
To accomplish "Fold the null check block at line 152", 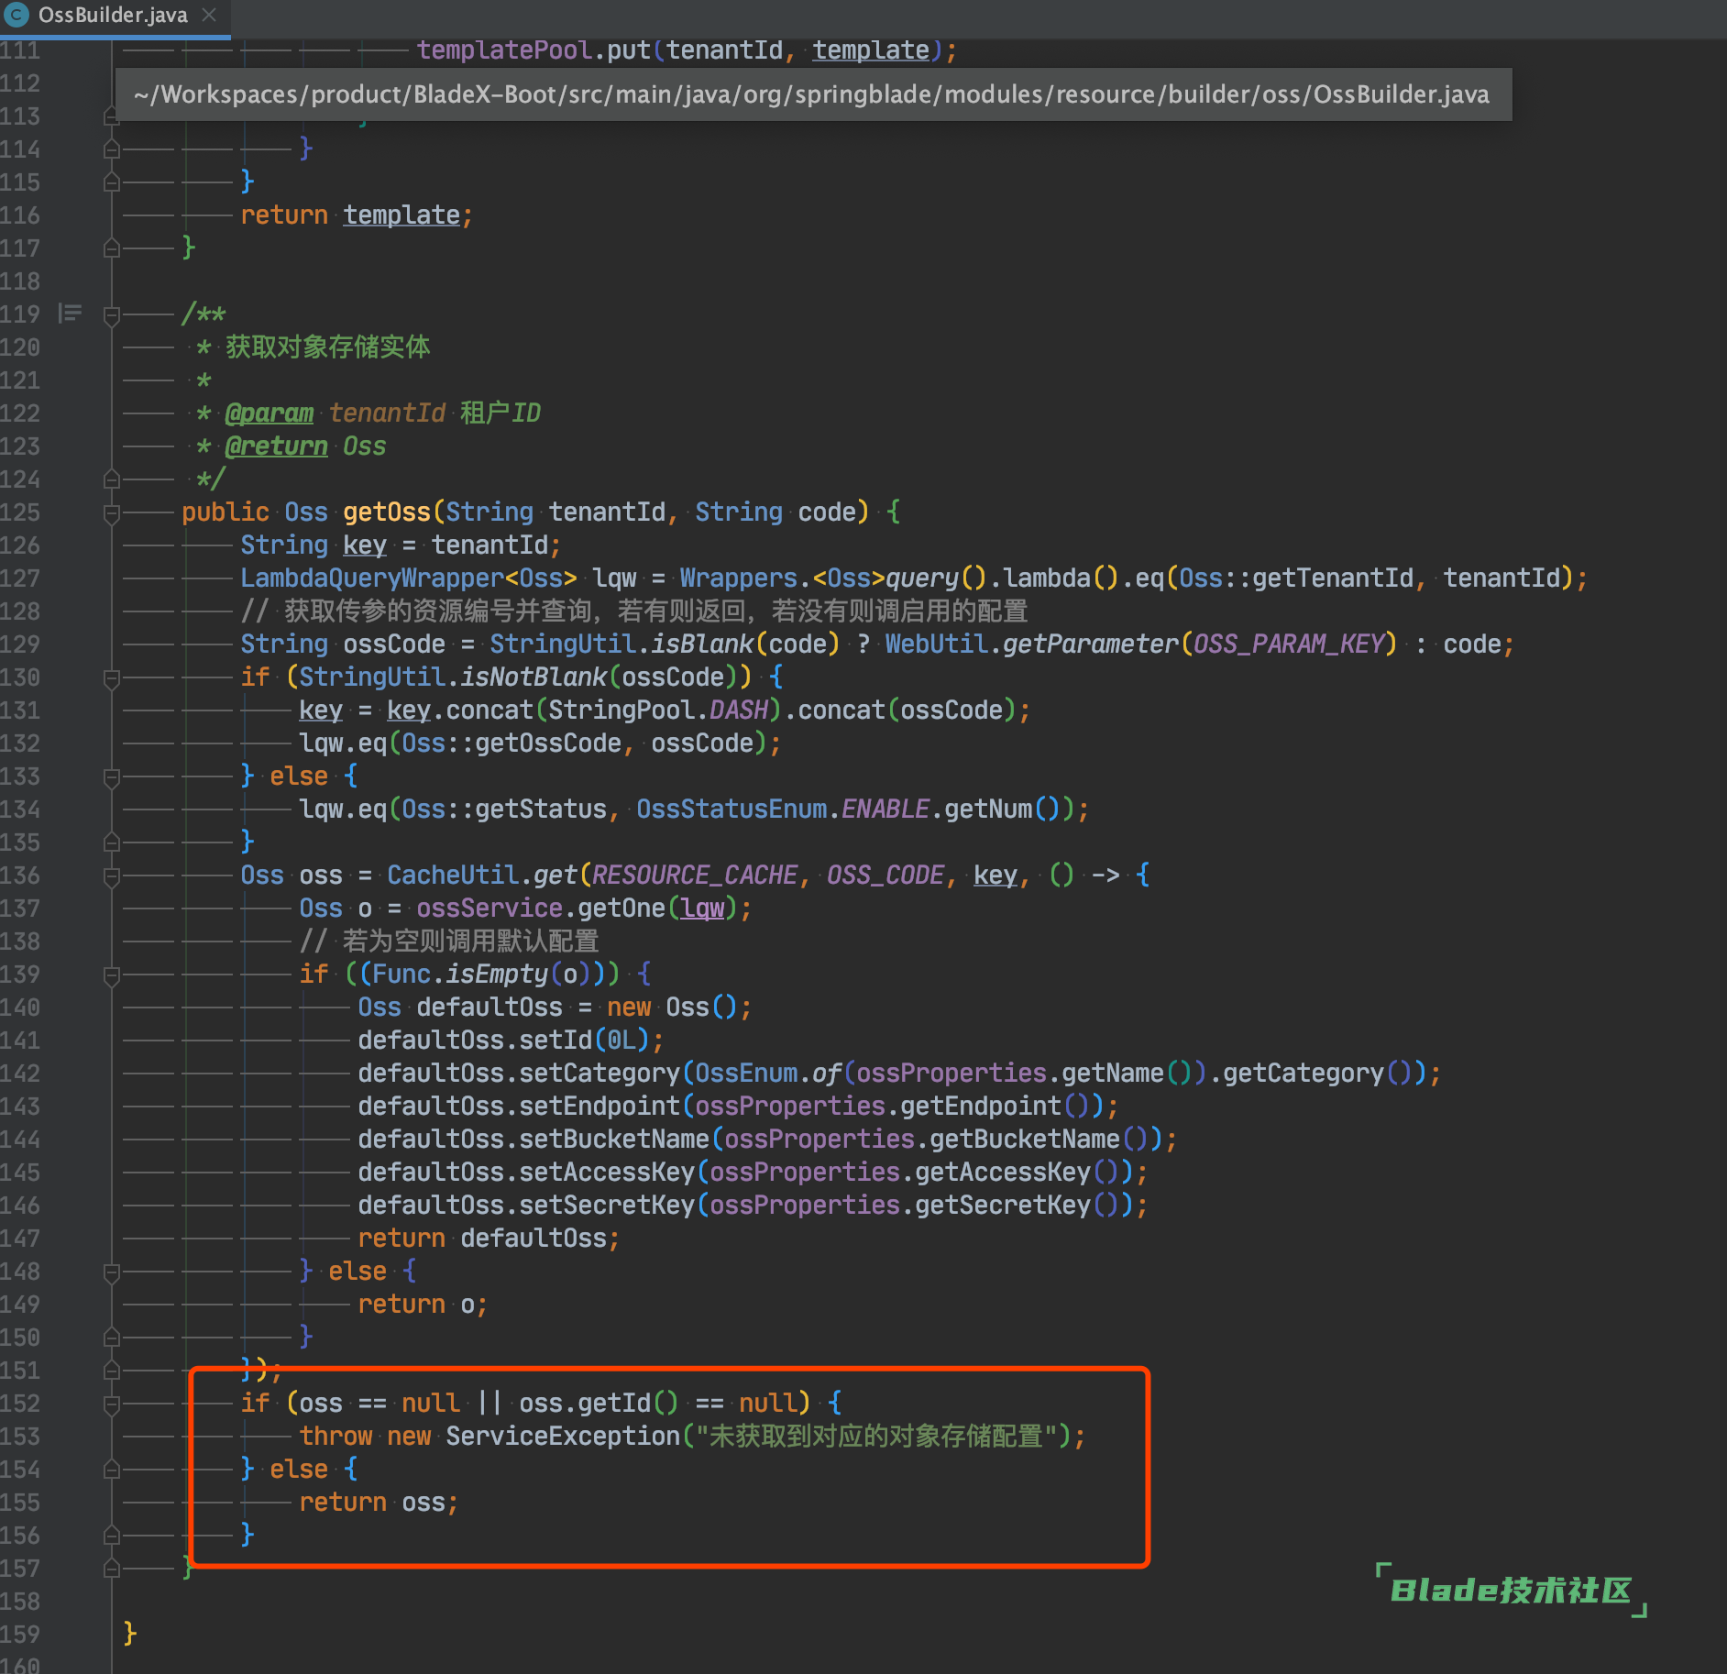I will point(112,1404).
